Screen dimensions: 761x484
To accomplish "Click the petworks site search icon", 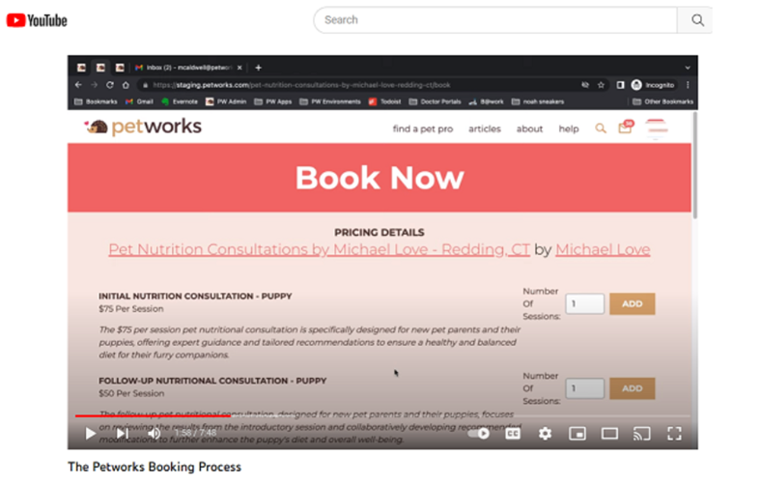I will coord(601,128).
